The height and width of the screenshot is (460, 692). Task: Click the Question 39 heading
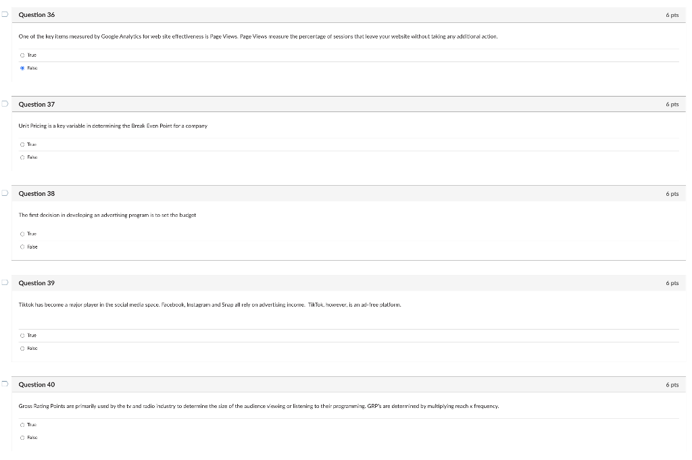click(x=36, y=283)
